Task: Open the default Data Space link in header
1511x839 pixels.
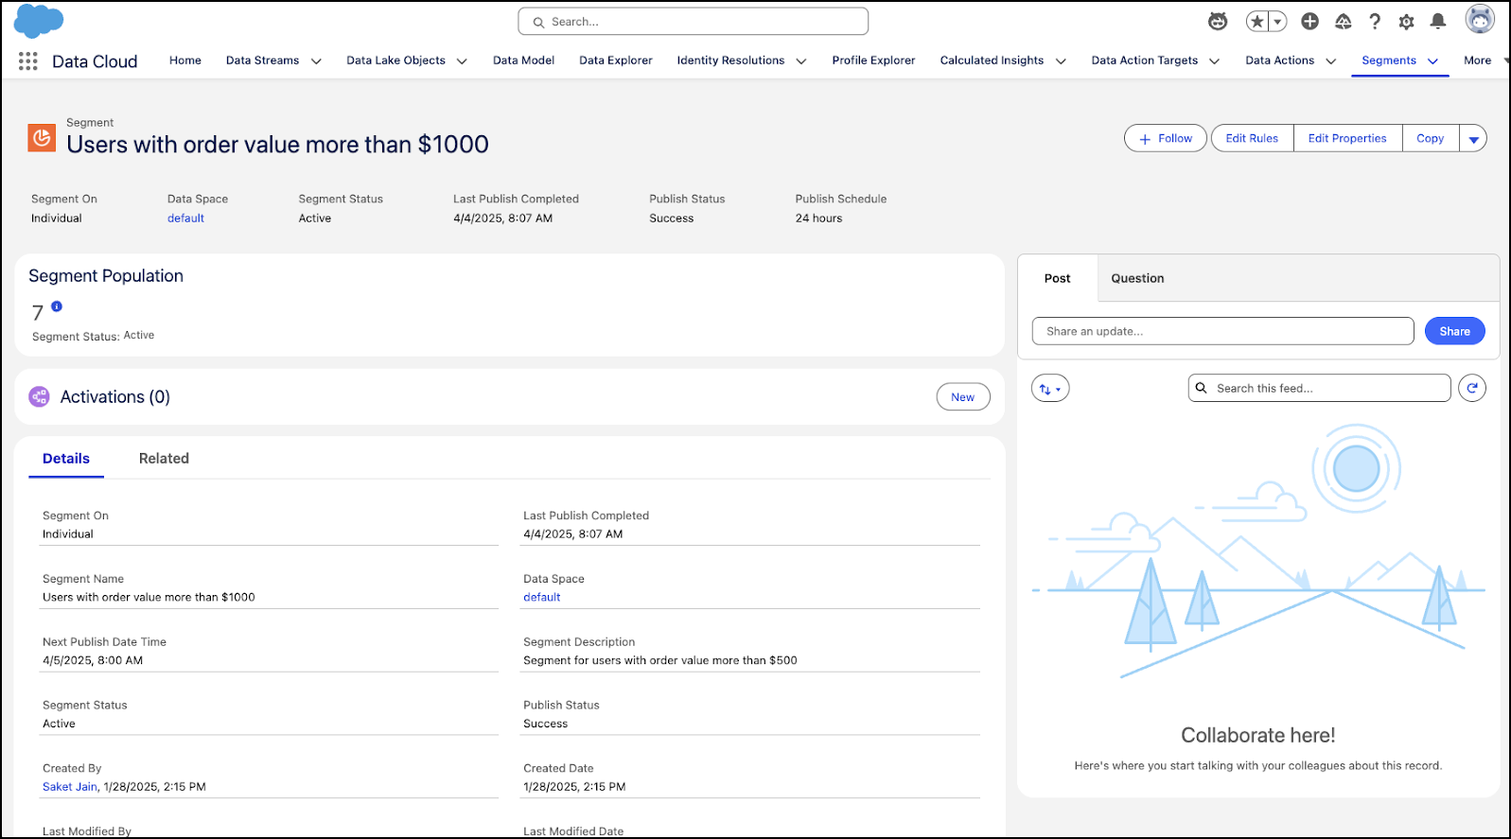Action: (185, 218)
